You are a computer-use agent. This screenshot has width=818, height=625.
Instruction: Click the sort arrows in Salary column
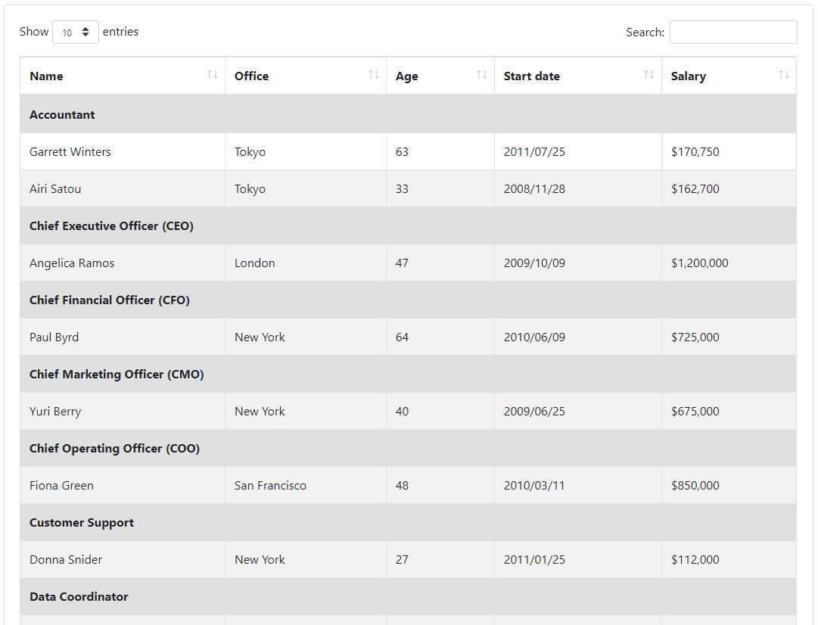point(783,75)
